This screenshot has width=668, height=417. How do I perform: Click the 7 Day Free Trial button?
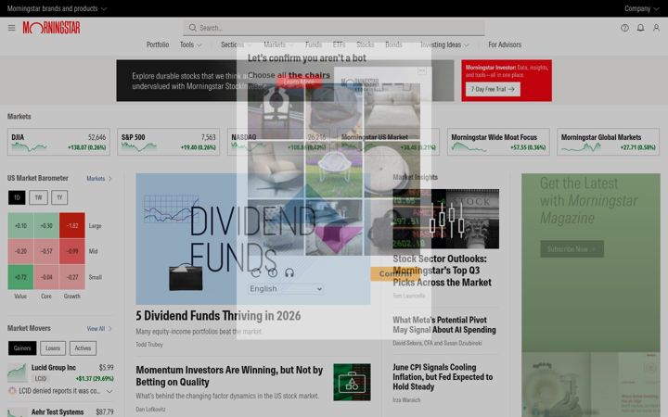coord(493,89)
